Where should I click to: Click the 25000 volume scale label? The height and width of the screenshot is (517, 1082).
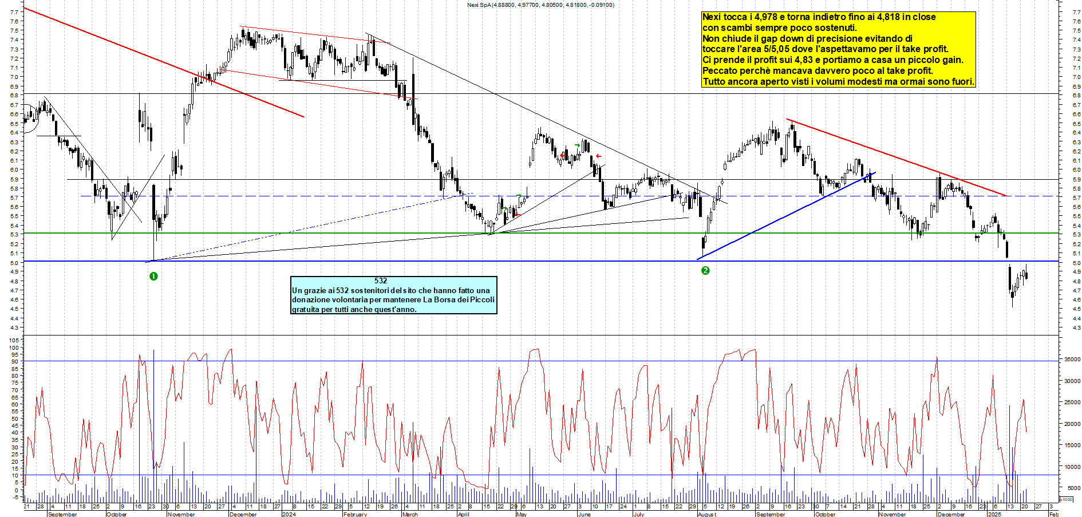pyautogui.click(x=1072, y=402)
